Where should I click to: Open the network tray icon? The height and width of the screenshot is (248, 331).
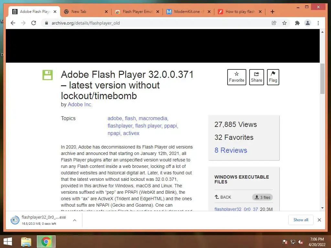click(x=293, y=242)
